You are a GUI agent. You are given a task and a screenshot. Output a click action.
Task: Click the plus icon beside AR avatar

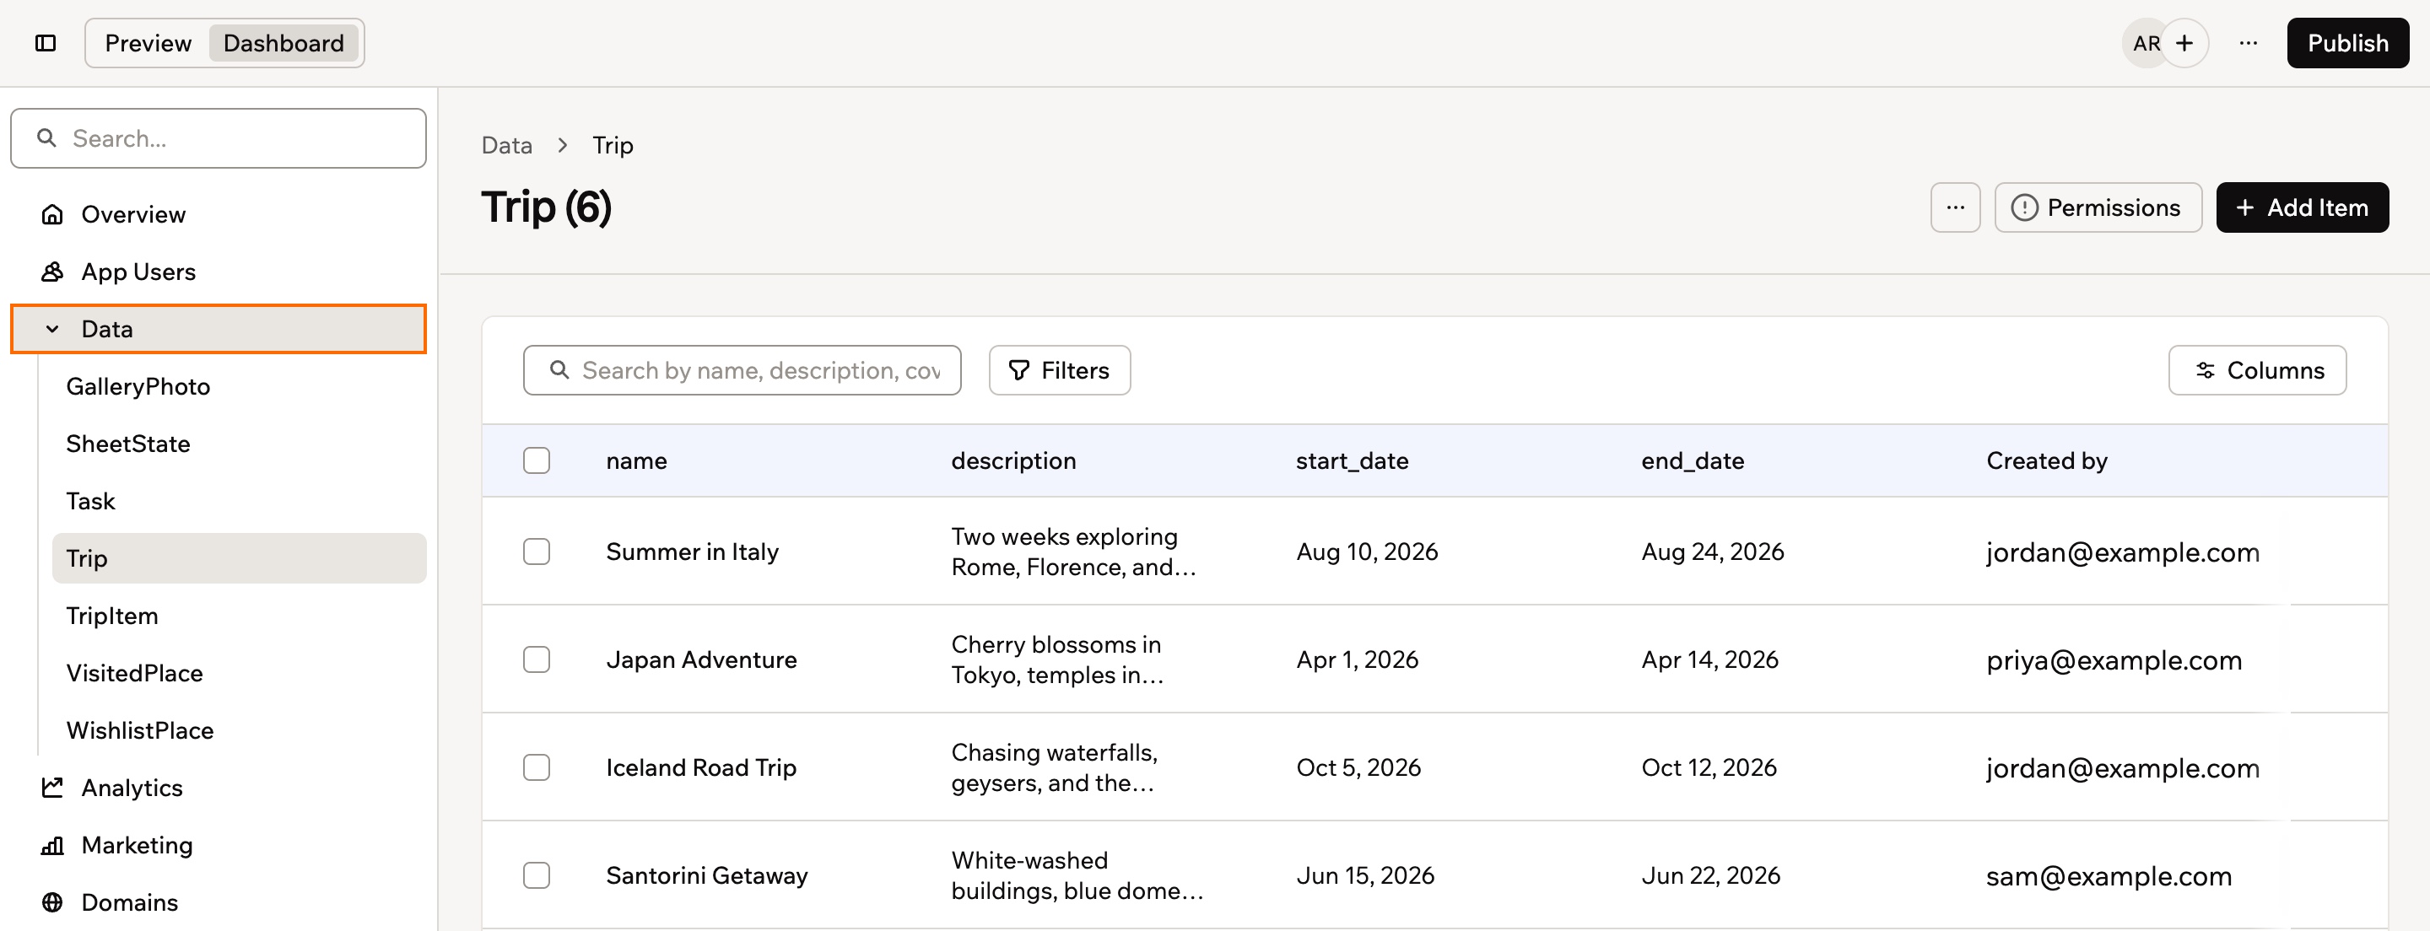point(2184,43)
